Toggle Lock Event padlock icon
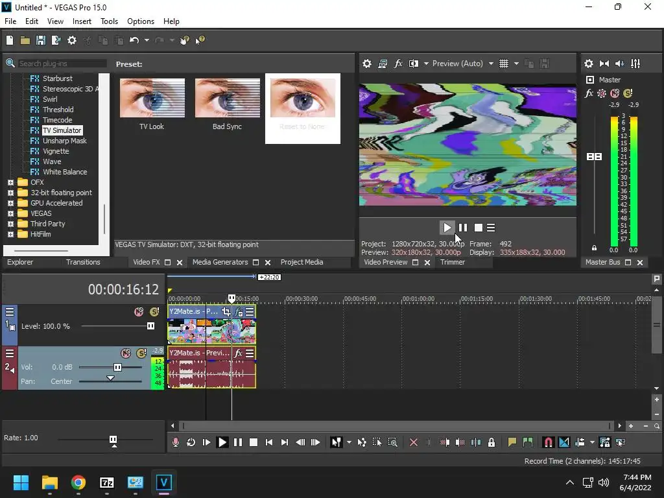The width and height of the screenshot is (664, 498). click(x=492, y=442)
